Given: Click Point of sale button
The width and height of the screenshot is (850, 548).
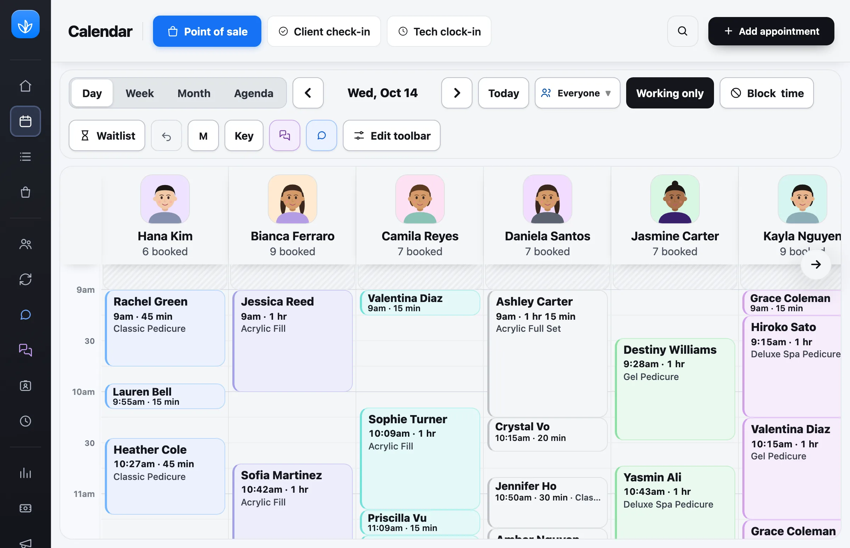Looking at the screenshot, I should point(207,31).
